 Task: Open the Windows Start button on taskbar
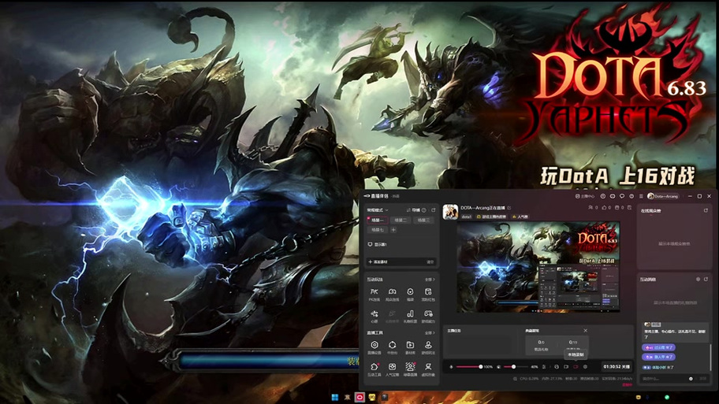click(335, 397)
